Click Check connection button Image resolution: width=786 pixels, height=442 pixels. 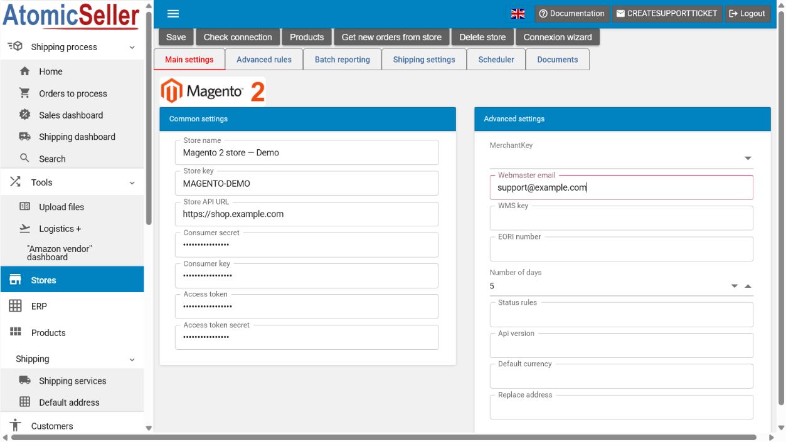click(238, 37)
